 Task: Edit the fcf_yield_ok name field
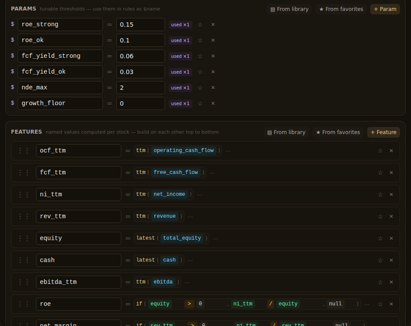tap(60, 72)
